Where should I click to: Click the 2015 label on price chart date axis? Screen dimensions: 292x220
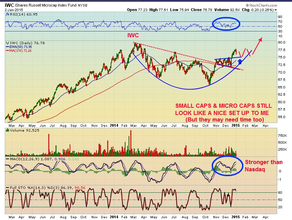click(x=235, y=125)
